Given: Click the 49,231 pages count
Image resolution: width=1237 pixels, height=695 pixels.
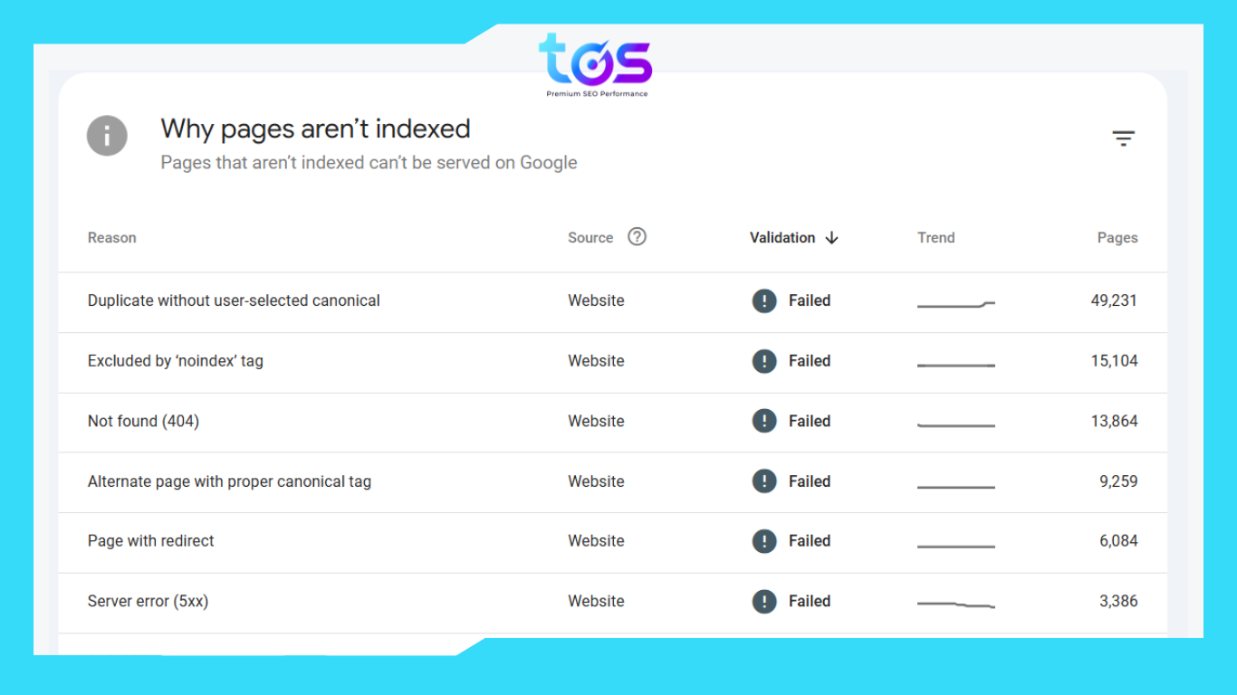Looking at the screenshot, I should coord(1114,301).
